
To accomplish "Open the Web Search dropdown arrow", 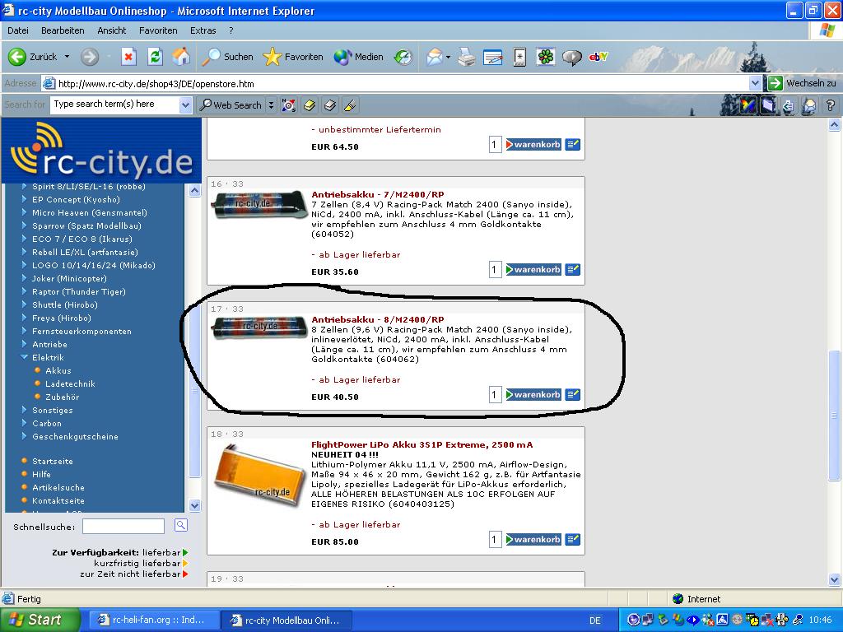I will (x=271, y=105).
